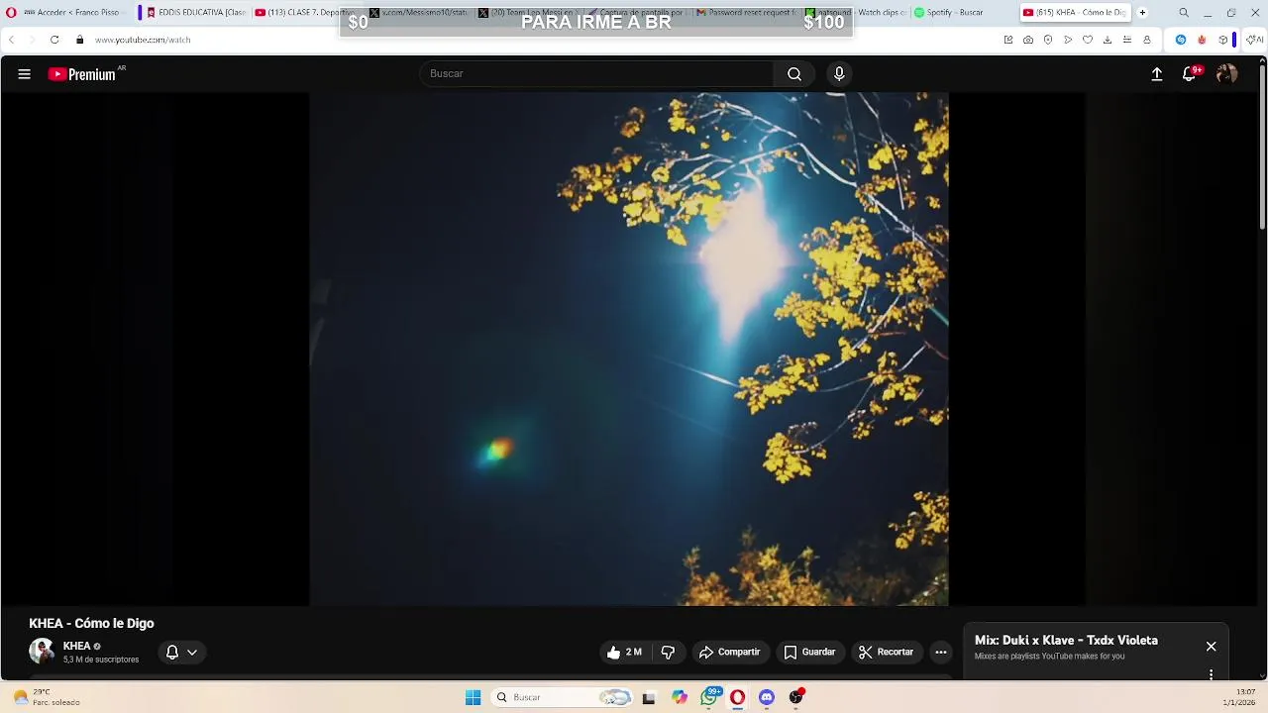Open Shazam extension icon
The height and width of the screenshot is (713, 1268).
click(1181, 40)
